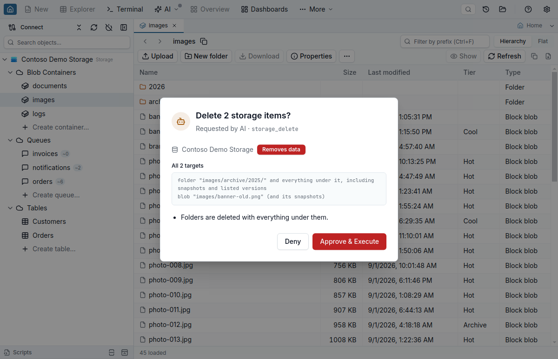This screenshot has height=359, width=558.
Task: Open the Explorer view
Action: point(77,9)
